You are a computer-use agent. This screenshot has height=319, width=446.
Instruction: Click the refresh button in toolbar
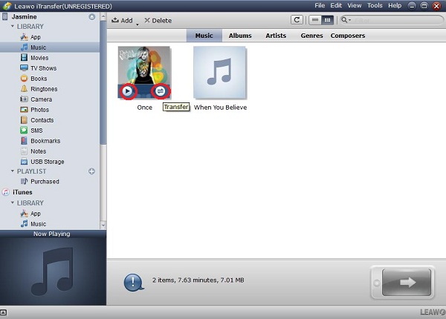(297, 20)
